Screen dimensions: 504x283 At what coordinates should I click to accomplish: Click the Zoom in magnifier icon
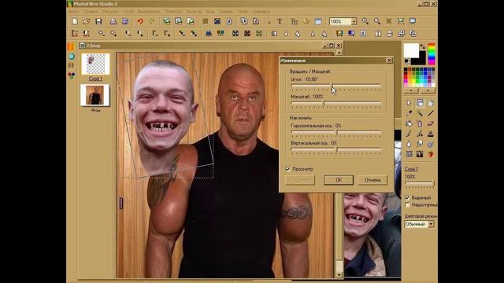pos(365,21)
